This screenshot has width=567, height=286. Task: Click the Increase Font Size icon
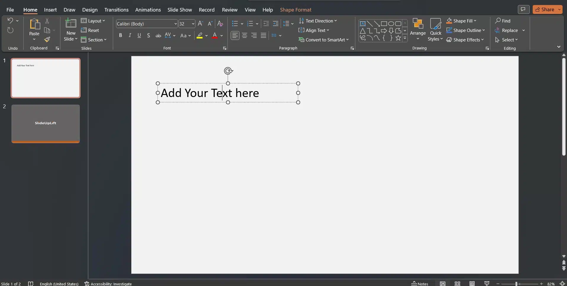coord(200,24)
